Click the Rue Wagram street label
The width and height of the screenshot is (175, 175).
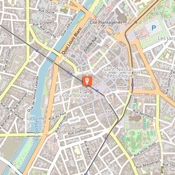coord(88,150)
